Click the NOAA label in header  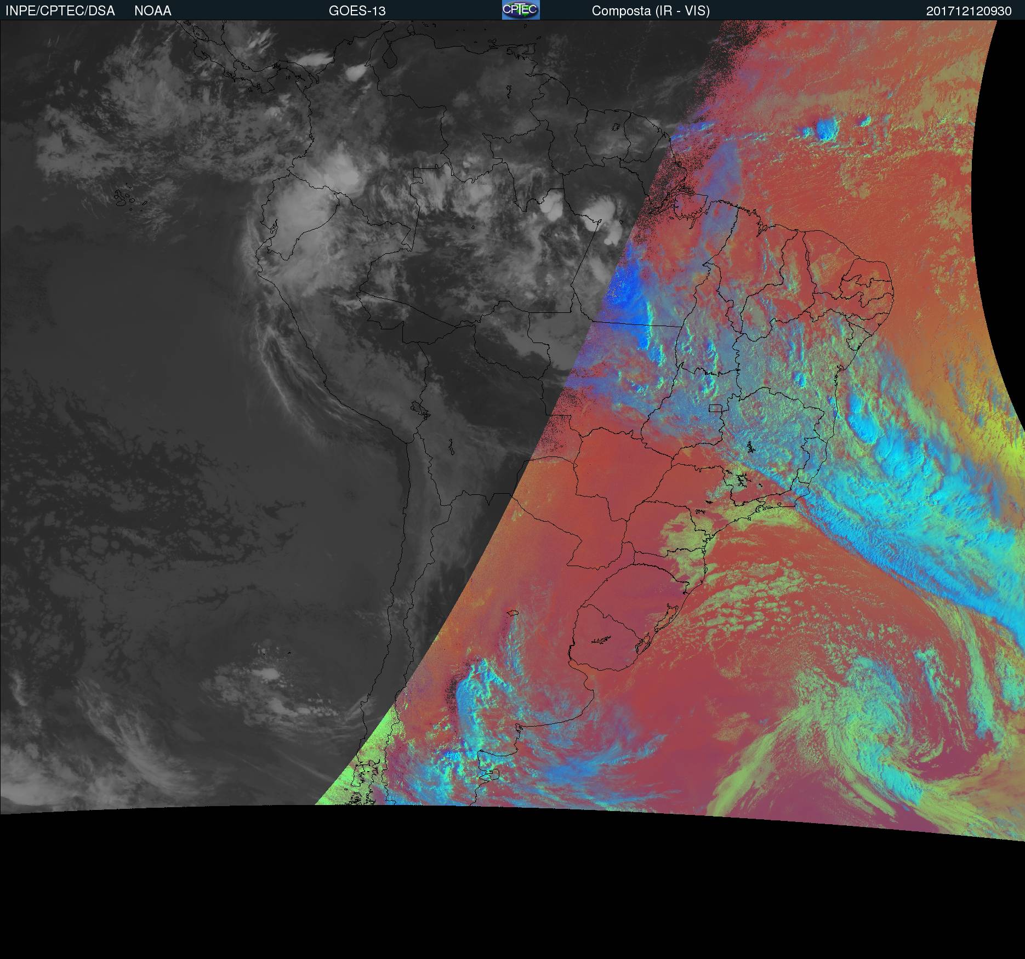pos(153,11)
